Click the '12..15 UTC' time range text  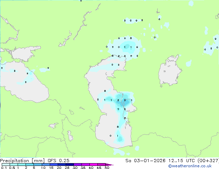tap(181, 161)
